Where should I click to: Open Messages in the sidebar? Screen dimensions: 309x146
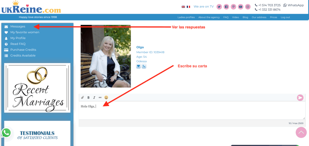coord(18,26)
